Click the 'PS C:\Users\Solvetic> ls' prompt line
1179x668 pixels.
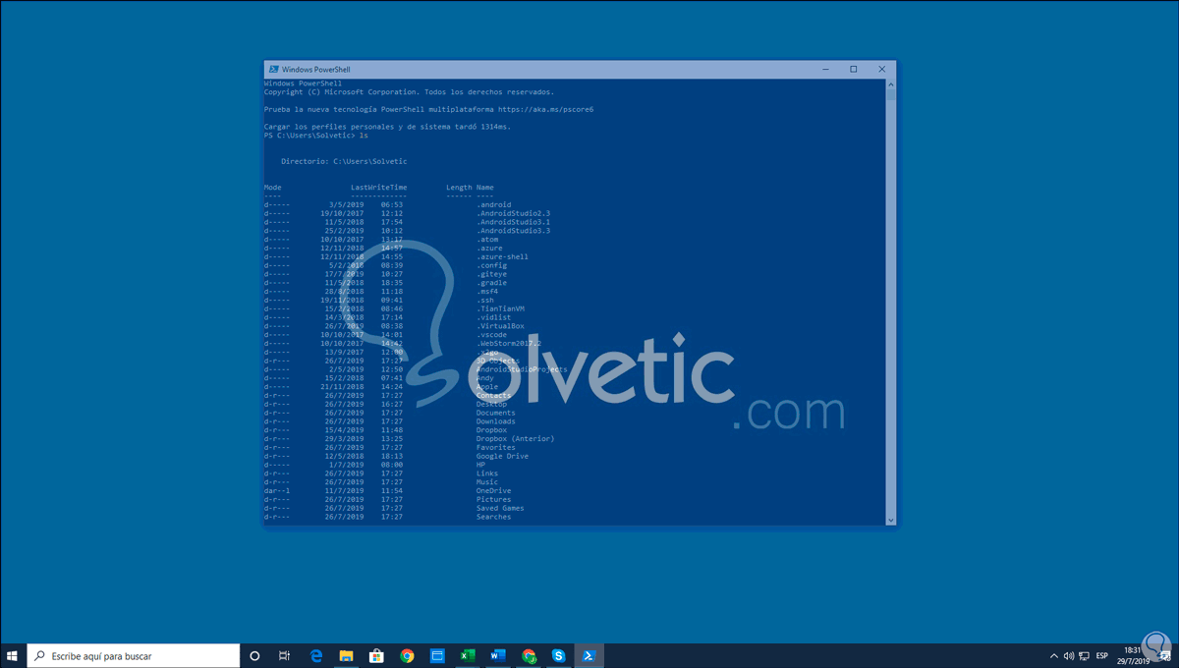point(315,136)
